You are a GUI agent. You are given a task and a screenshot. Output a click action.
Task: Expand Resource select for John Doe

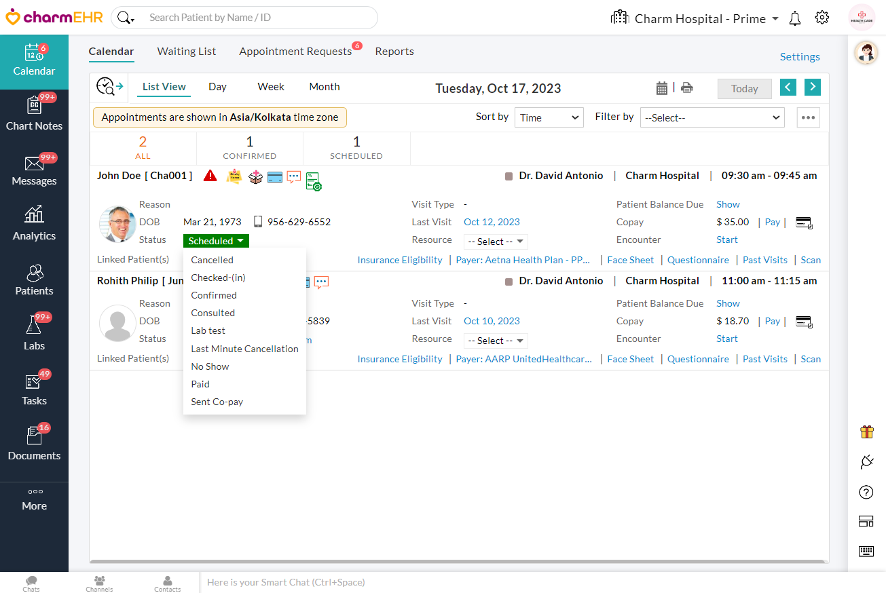[x=496, y=242]
